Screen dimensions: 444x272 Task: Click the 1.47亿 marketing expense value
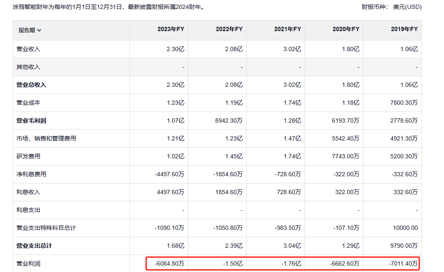[292, 138]
